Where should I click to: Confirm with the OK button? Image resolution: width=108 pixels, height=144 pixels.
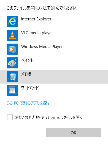click(x=74, y=133)
